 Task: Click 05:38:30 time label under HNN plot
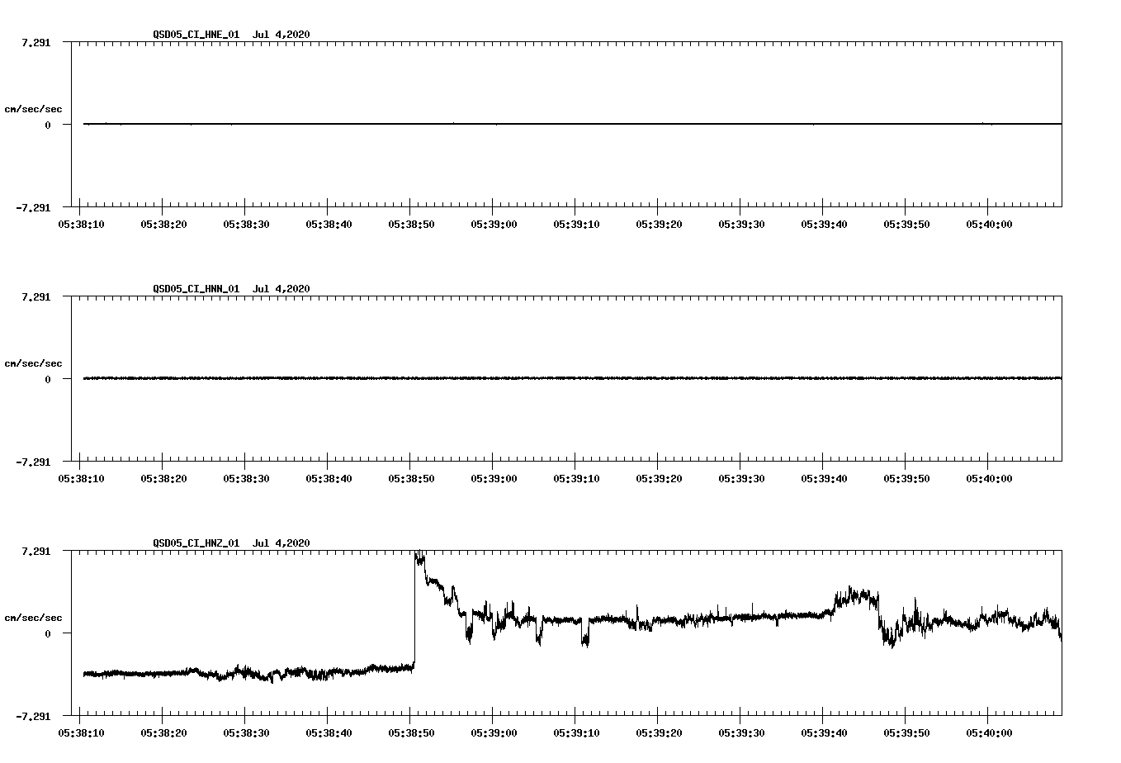click(246, 478)
